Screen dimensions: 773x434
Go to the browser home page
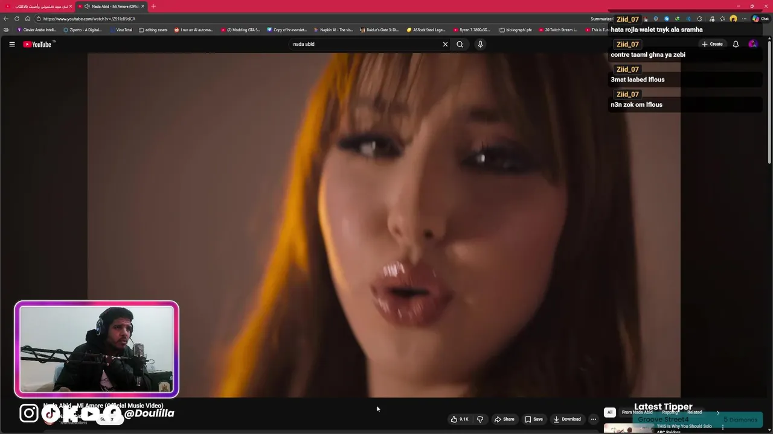28,19
